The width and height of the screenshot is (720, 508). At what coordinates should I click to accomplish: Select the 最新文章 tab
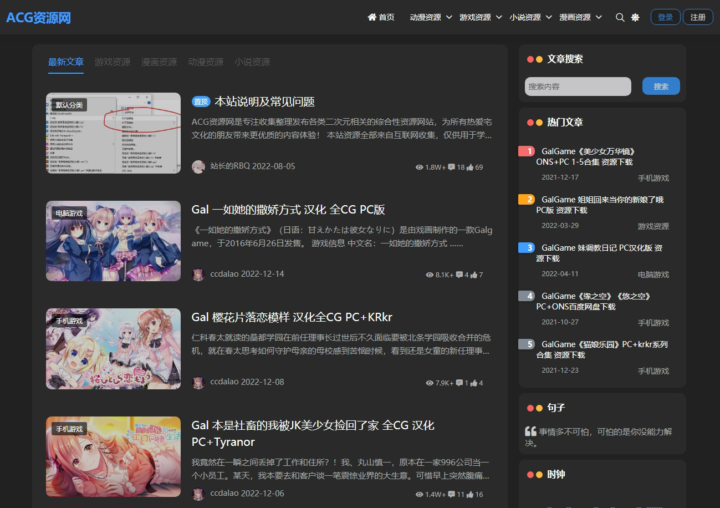pos(66,62)
